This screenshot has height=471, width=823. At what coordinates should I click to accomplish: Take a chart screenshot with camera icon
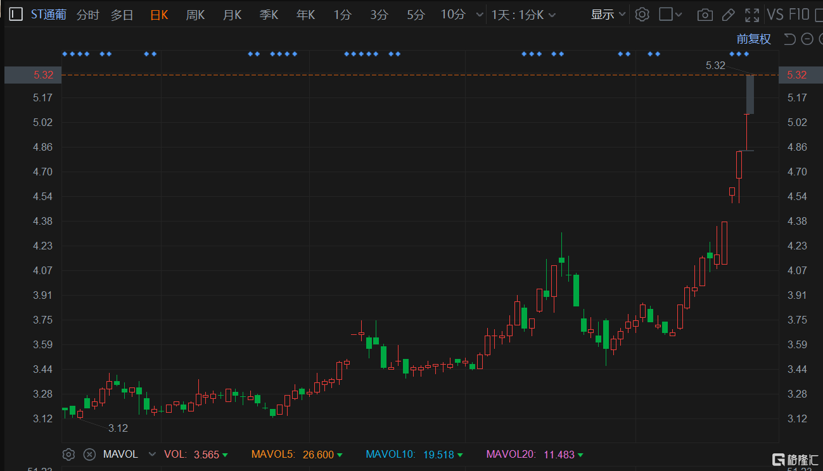point(705,15)
